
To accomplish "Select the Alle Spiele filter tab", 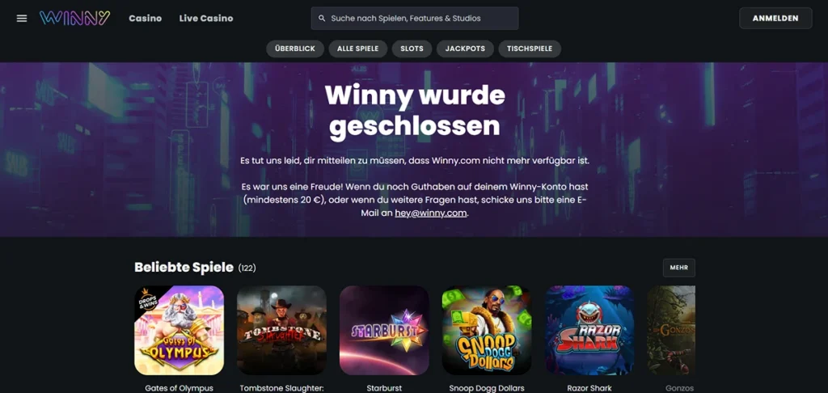I will point(357,49).
